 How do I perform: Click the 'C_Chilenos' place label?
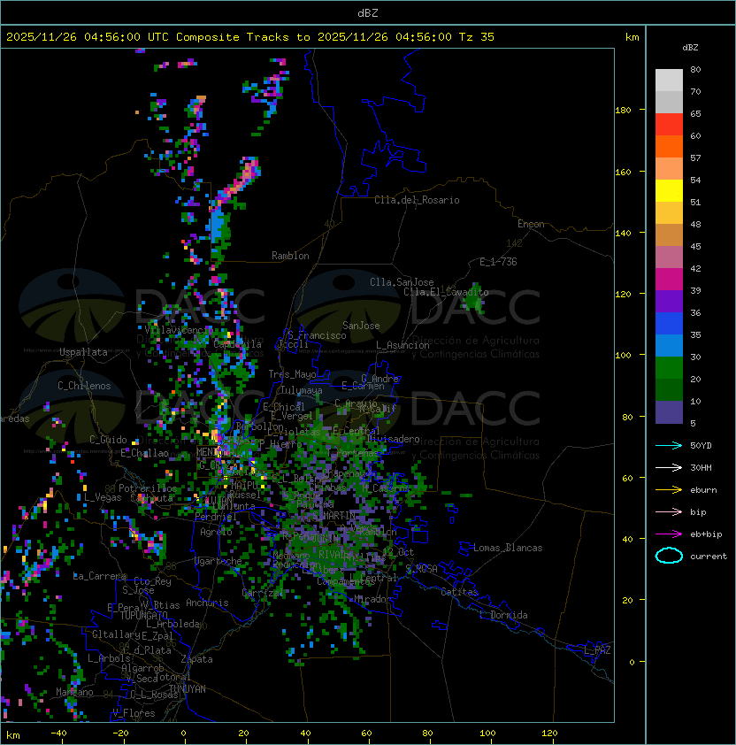click(x=84, y=386)
